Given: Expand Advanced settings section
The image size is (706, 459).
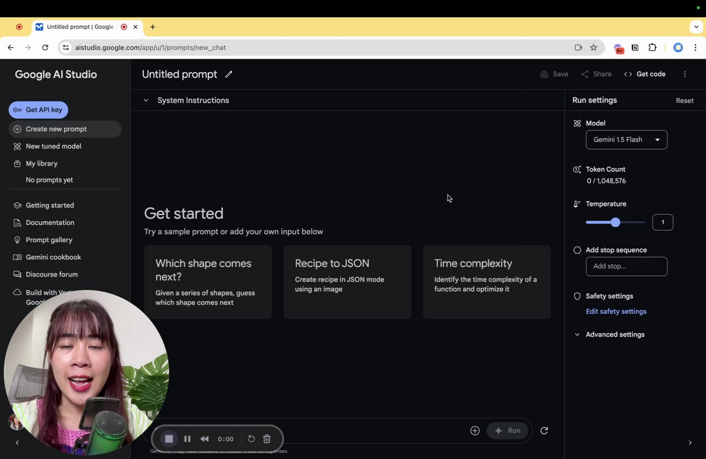Looking at the screenshot, I should tap(609, 334).
